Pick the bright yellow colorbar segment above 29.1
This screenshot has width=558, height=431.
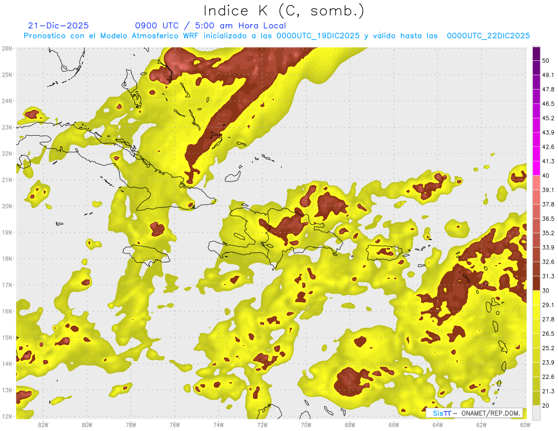(x=536, y=297)
